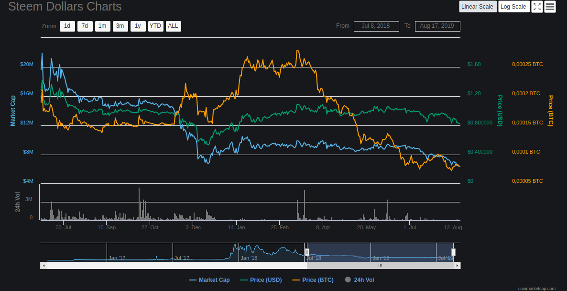Toggle Price (BTC) series in legend

[313, 280]
